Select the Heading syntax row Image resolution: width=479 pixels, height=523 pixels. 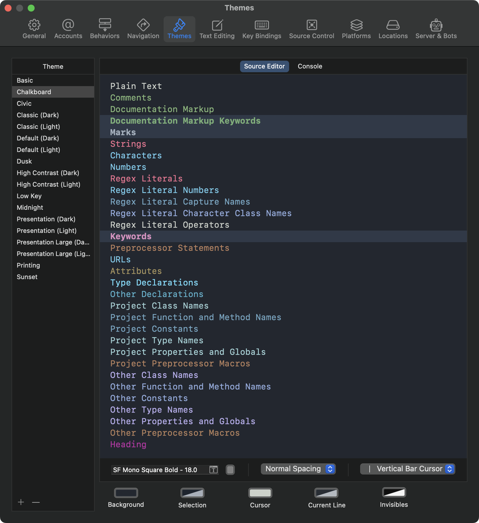[283, 444]
